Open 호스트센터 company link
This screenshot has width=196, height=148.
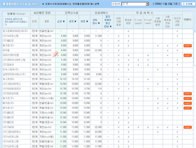(x=9, y=79)
